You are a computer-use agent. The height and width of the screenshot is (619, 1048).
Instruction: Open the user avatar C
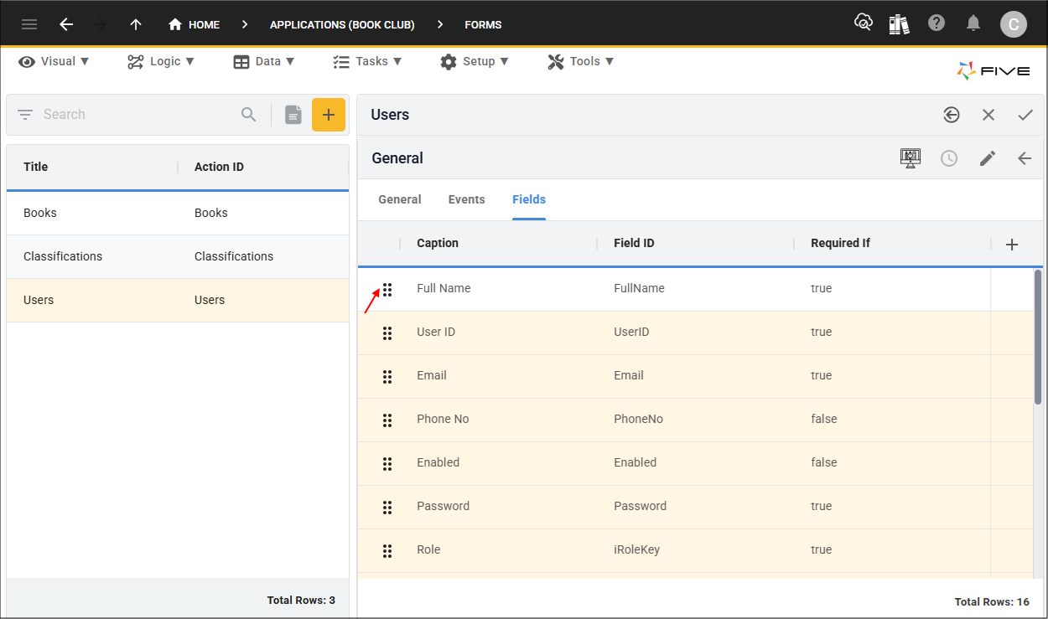(1013, 24)
